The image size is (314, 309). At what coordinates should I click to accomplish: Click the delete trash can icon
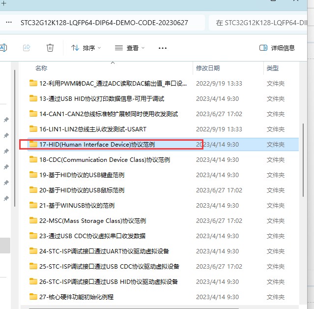point(50,48)
